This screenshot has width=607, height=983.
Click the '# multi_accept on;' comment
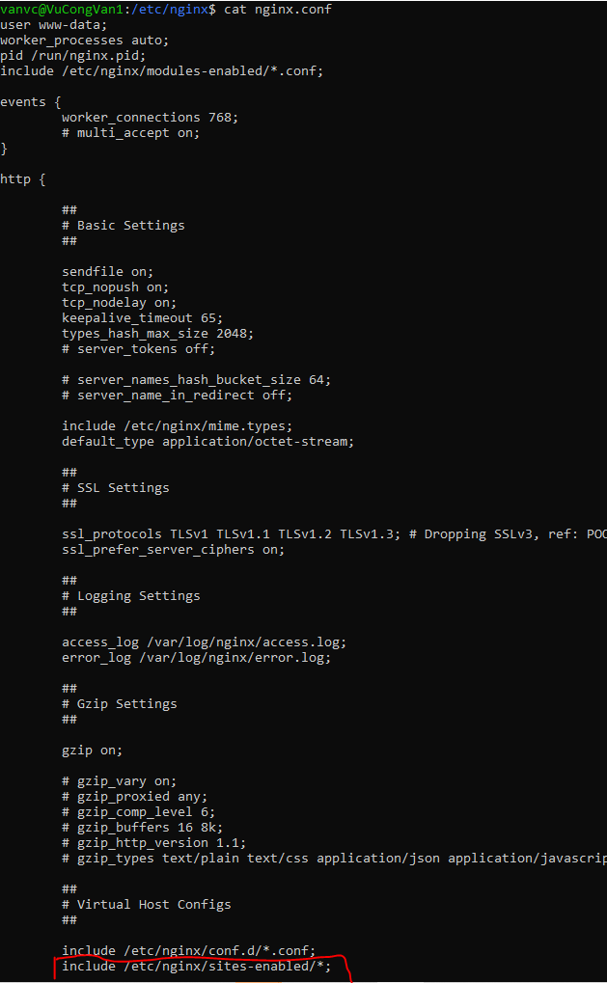click(x=130, y=132)
